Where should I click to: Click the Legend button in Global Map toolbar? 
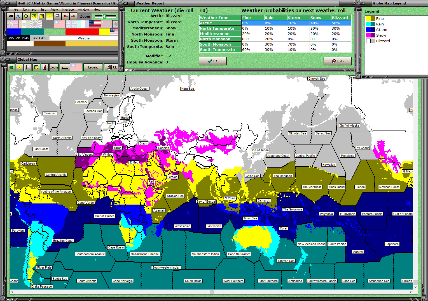pos(93,67)
